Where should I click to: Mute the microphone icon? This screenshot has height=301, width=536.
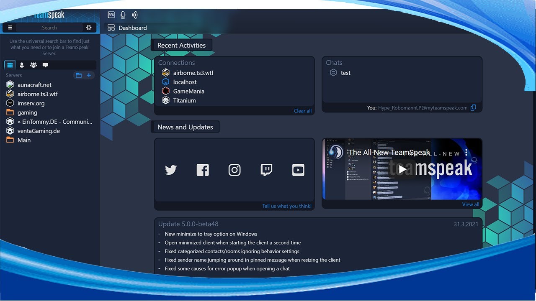123,15
